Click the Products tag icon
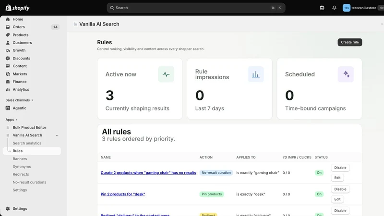This screenshot has width=384, height=216. coord(8,35)
